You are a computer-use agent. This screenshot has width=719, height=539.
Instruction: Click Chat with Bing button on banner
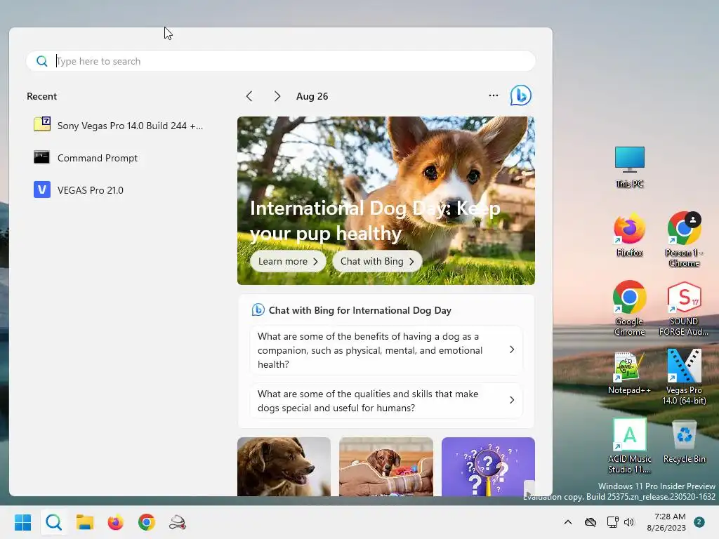pyautogui.click(x=377, y=261)
